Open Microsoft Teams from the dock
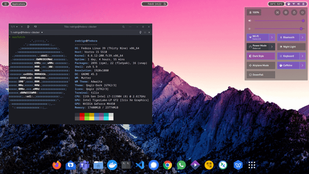This screenshot has width=309, height=174. [x=84, y=165]
